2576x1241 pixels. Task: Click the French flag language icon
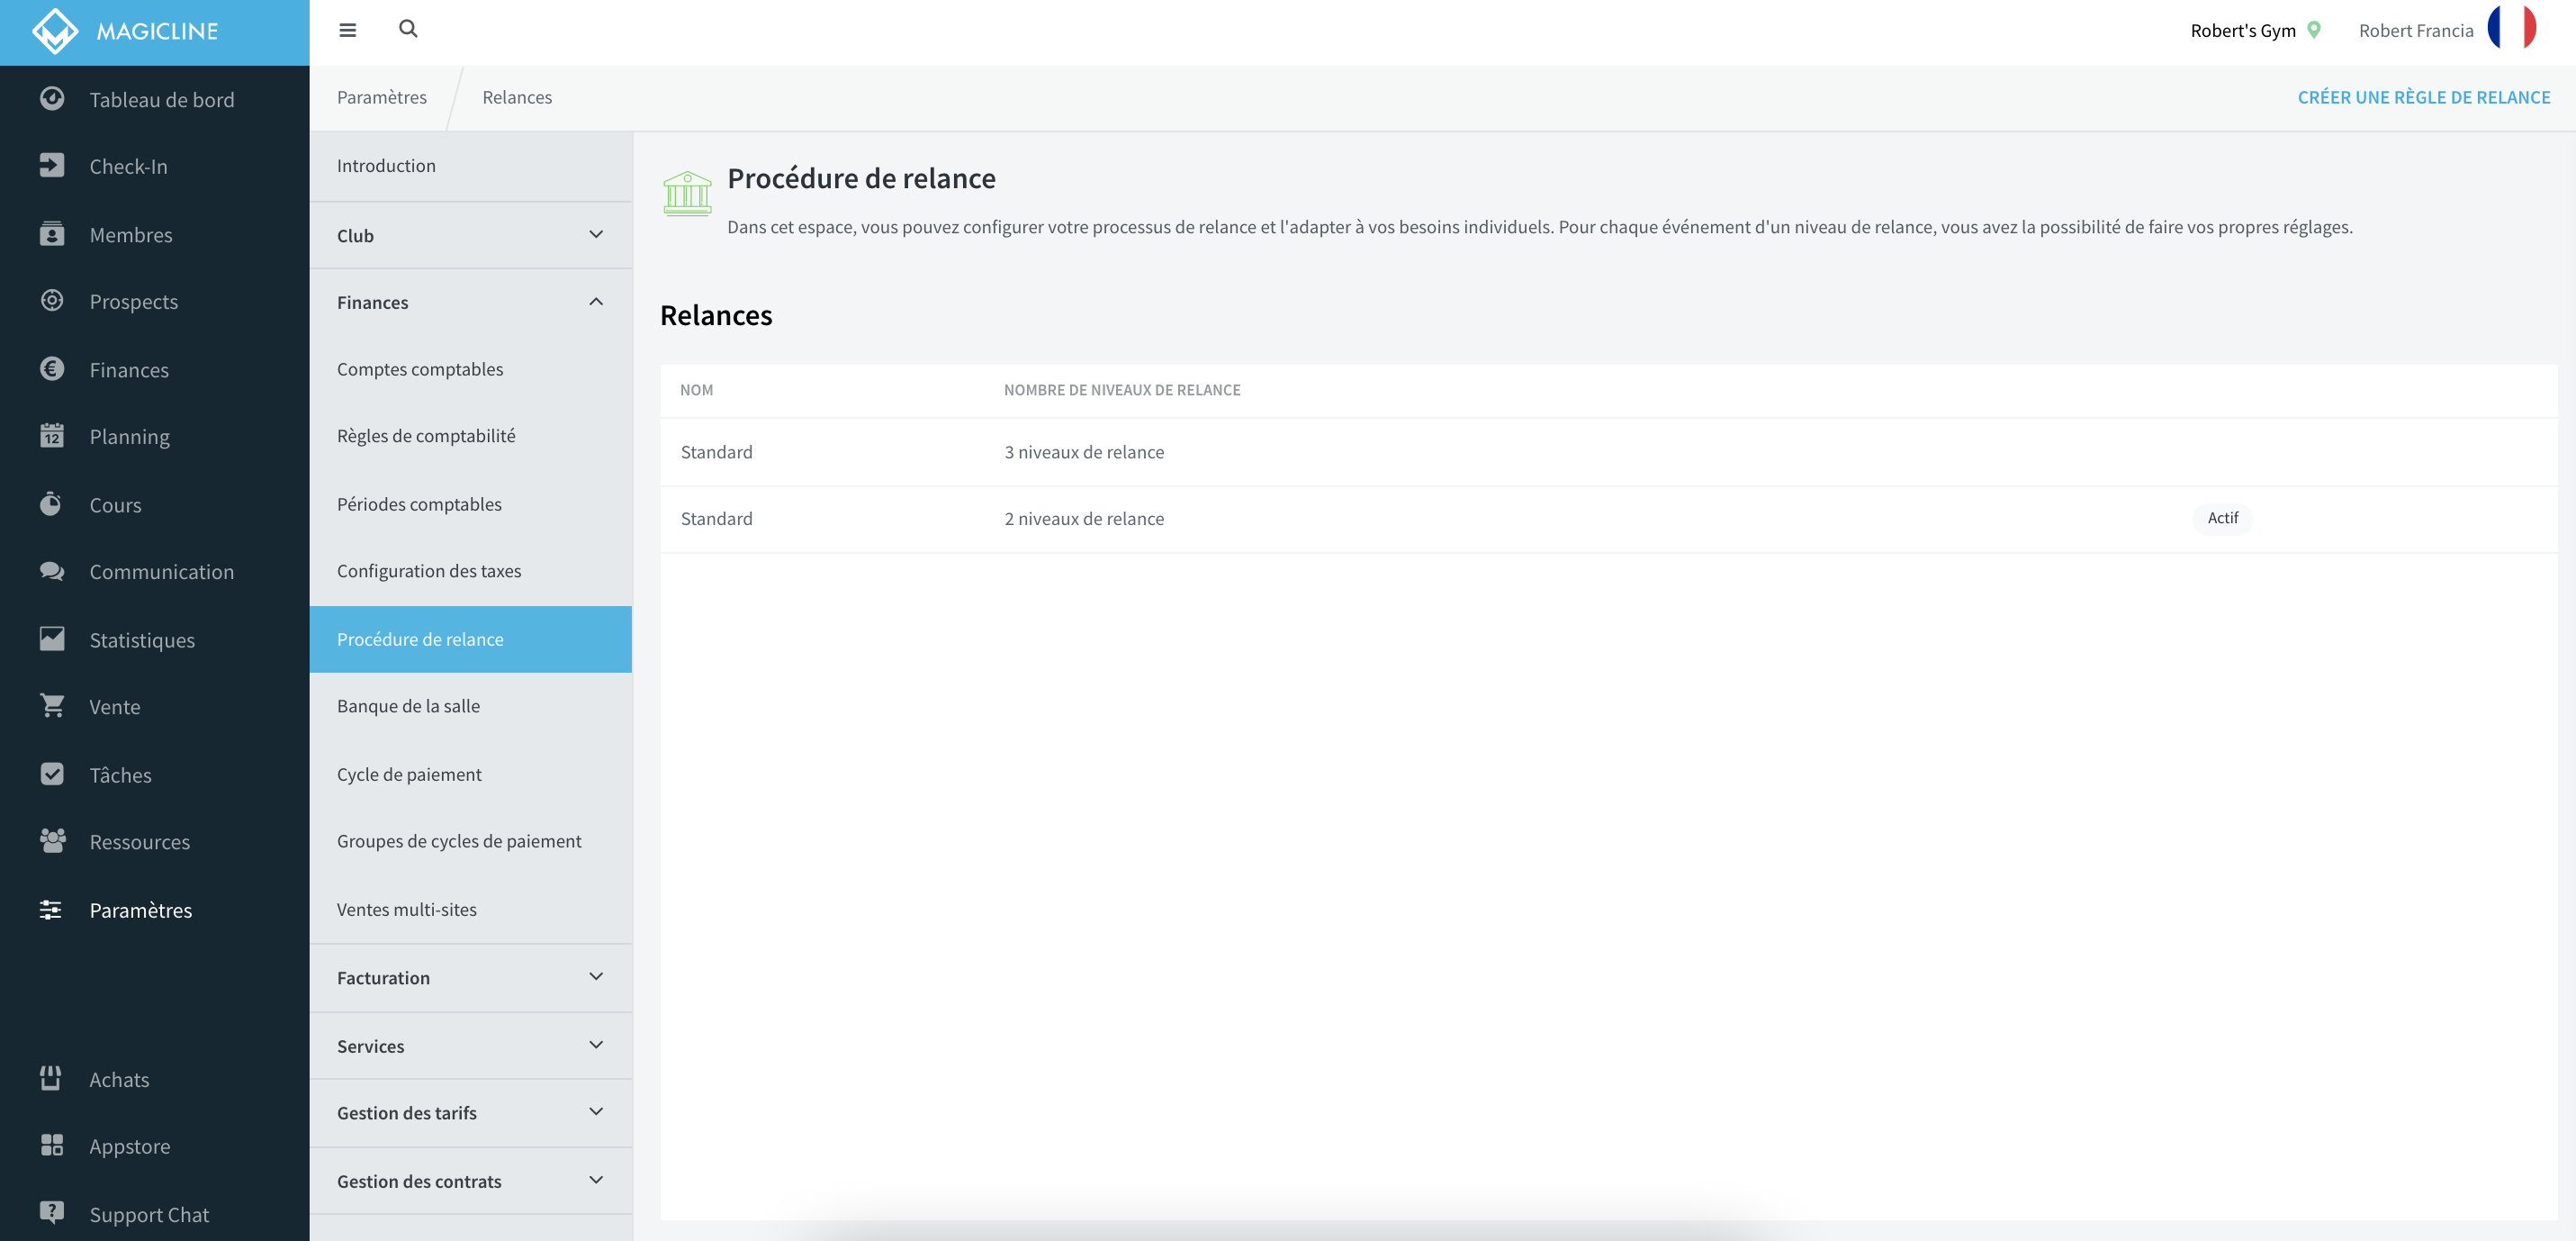click(2512, 29)
